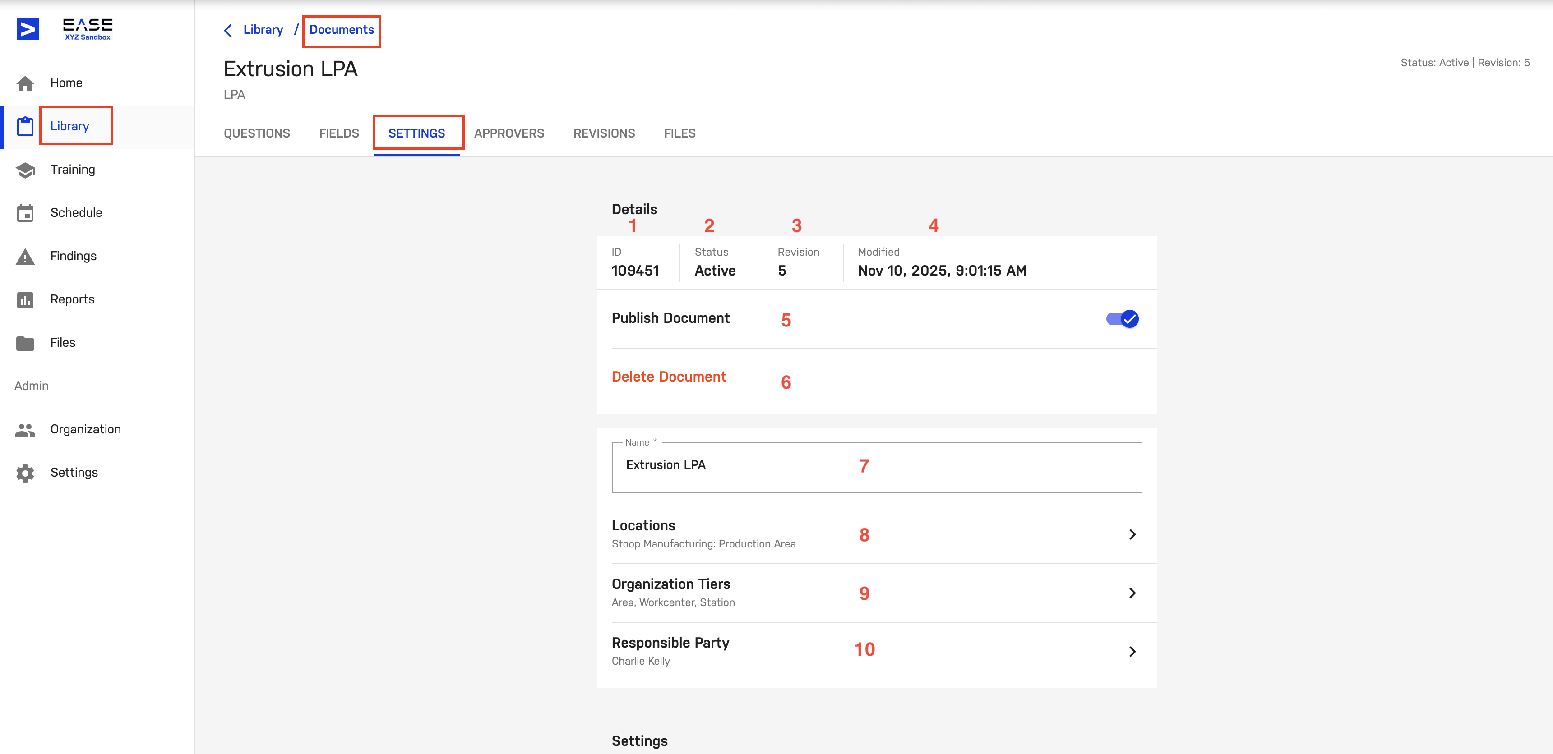The width and height of the screenshot is (1553, 754).
Task: Open Training in the sidebar
Action: tap(73, 170)
